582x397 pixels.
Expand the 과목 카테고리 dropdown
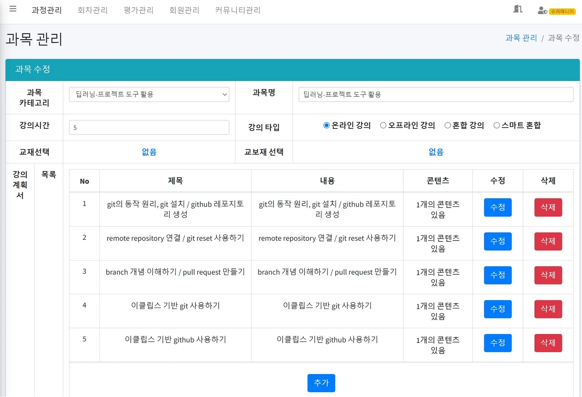pyautogui.click(x=149, y=94)
